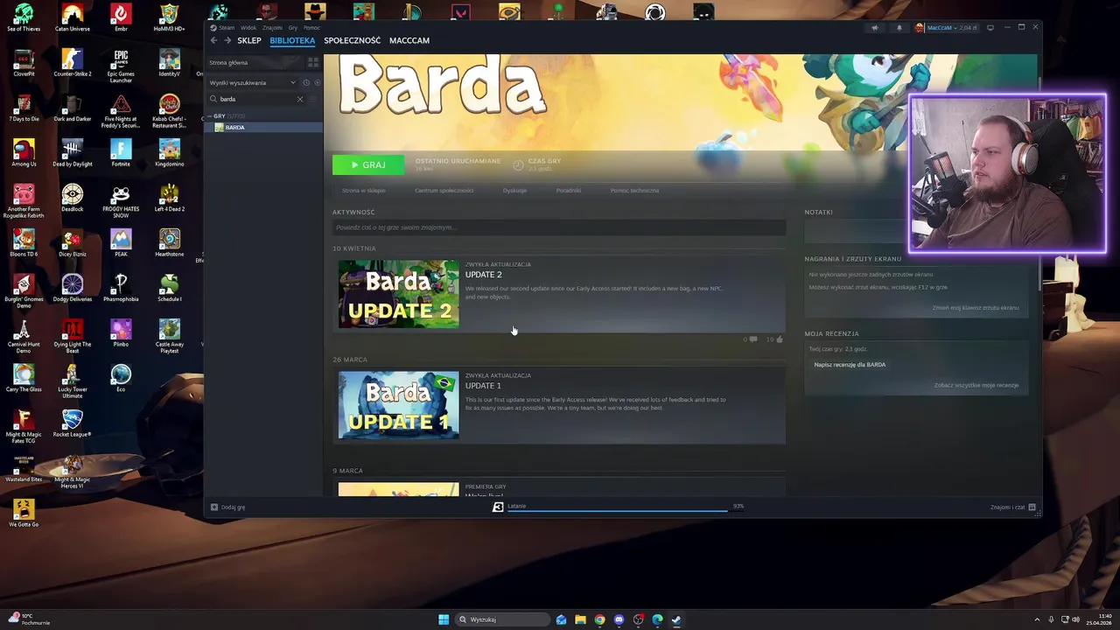This screenshot has width=1120, height=630.
Task: Open PEAK desktop icon
Action: (x=121, y=242)
